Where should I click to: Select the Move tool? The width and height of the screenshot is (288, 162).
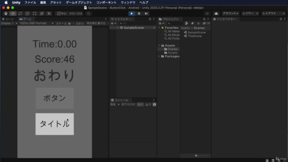coord(13,13)
